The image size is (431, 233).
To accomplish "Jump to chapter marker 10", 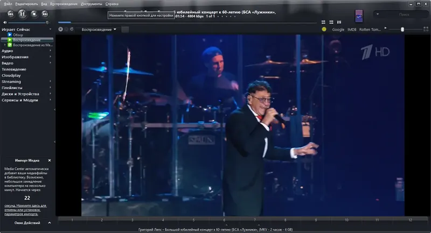I will 346,220.
